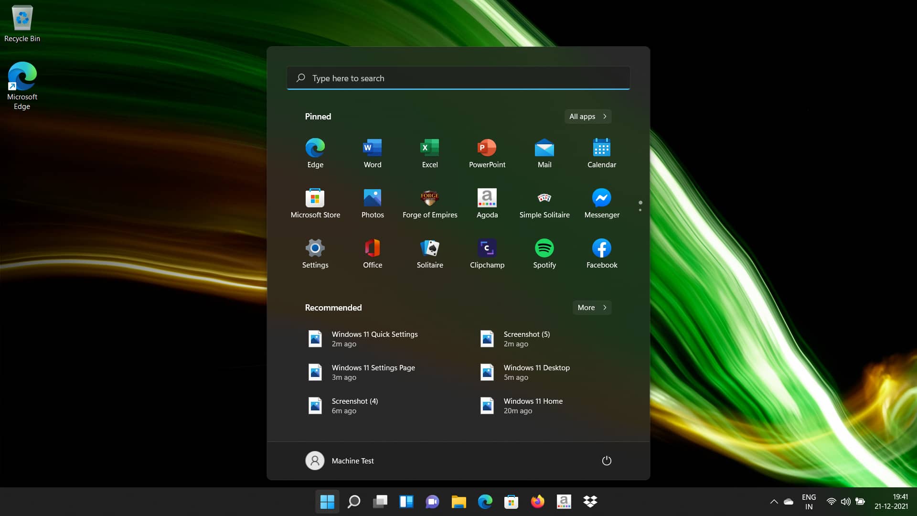Select Recycle Bin desktop icon

point(22,24)
